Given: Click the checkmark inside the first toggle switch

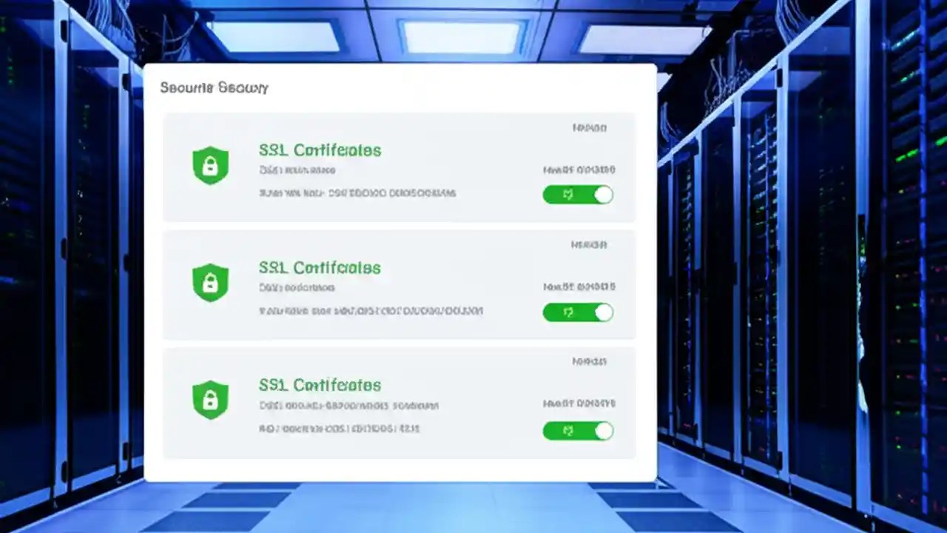Looking at the screenshot, I should [x=567, y=194].
